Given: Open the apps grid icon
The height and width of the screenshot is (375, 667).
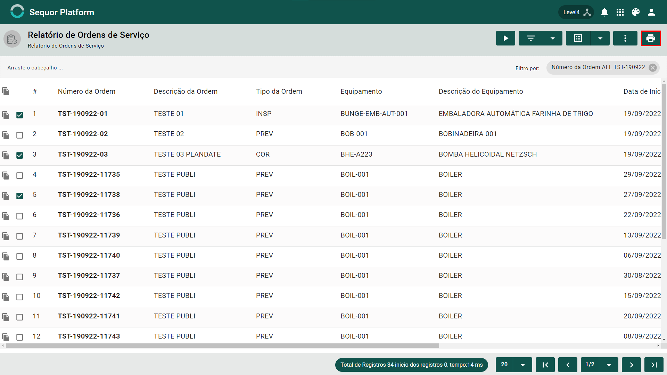Looking at the screenshot, I should pyautogui.click(x=620, y=12).
